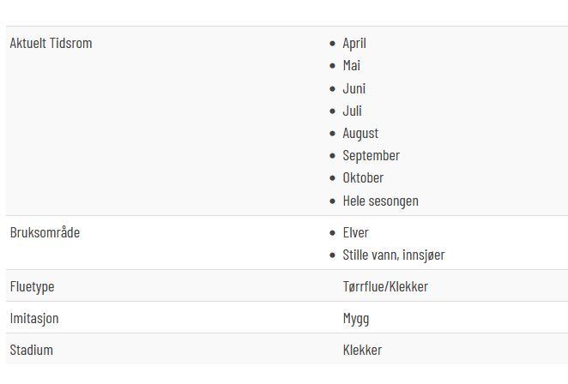The height and width of the screenshot is (384, 568).
Task: Select the Mai entry in the list
Action: 352,65
